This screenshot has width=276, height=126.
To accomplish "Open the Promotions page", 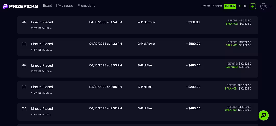I will (86, 6).
